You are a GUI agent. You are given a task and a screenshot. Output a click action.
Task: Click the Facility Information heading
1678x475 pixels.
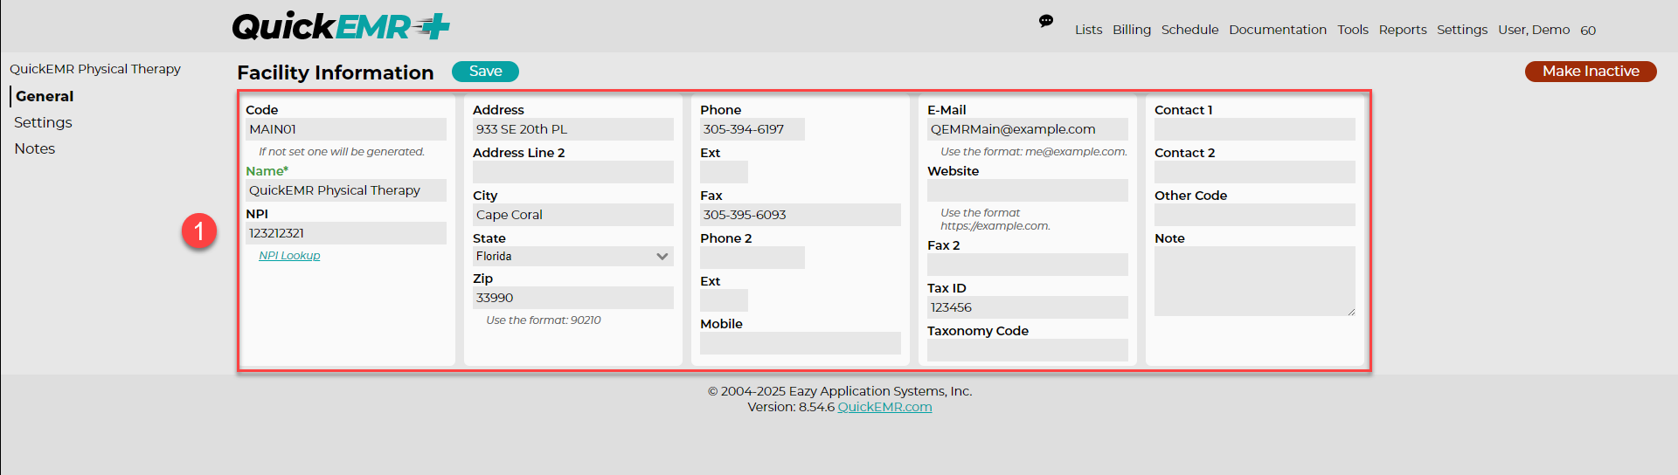[x=336, y=72]
